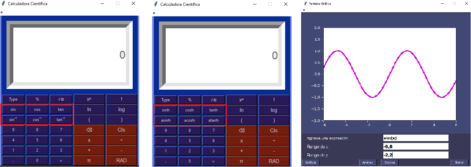
Task: Click the inverse sine sin⁻¹ button
Action: click(13, 120)
